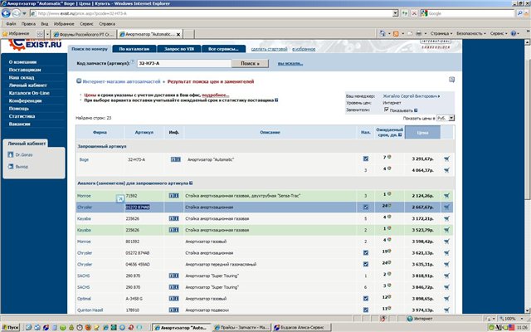531x332 pixels.
Task: Switch to Прайсы - Запчасти taskbar window
Action: pyautogui.click(x=241, y=328)
